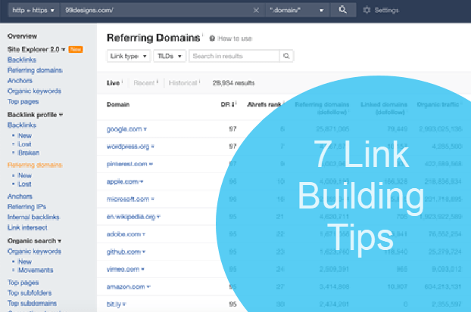471x312 pixels.
Task: Click the Domain column header
Action: click(118, 104)
